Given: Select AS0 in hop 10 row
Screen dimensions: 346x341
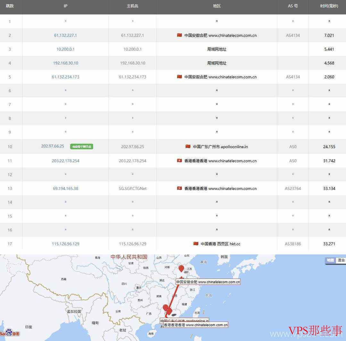Looking at the screenshot, I should 293,147.
